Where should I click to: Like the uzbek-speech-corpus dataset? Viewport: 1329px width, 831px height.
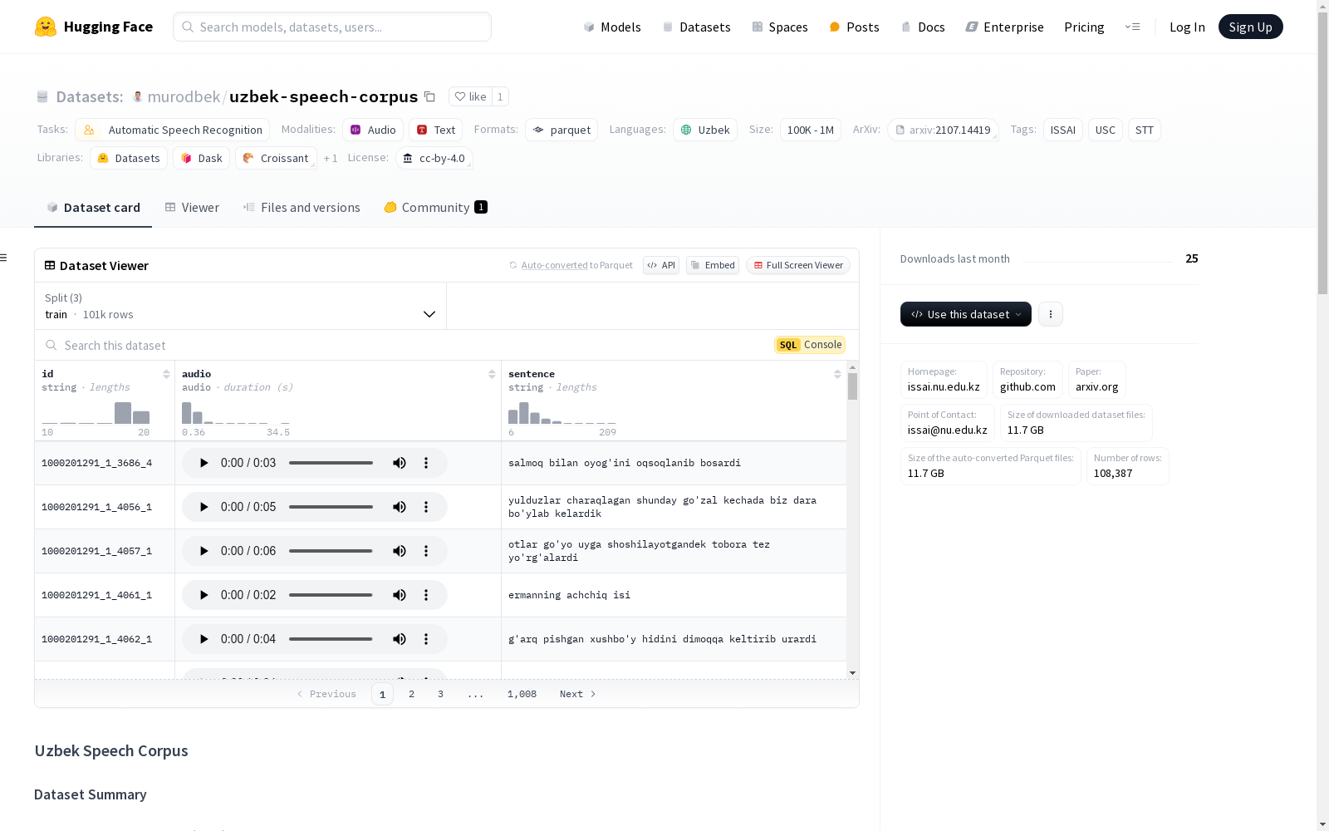pyautogui.click(x=471, y=96)
